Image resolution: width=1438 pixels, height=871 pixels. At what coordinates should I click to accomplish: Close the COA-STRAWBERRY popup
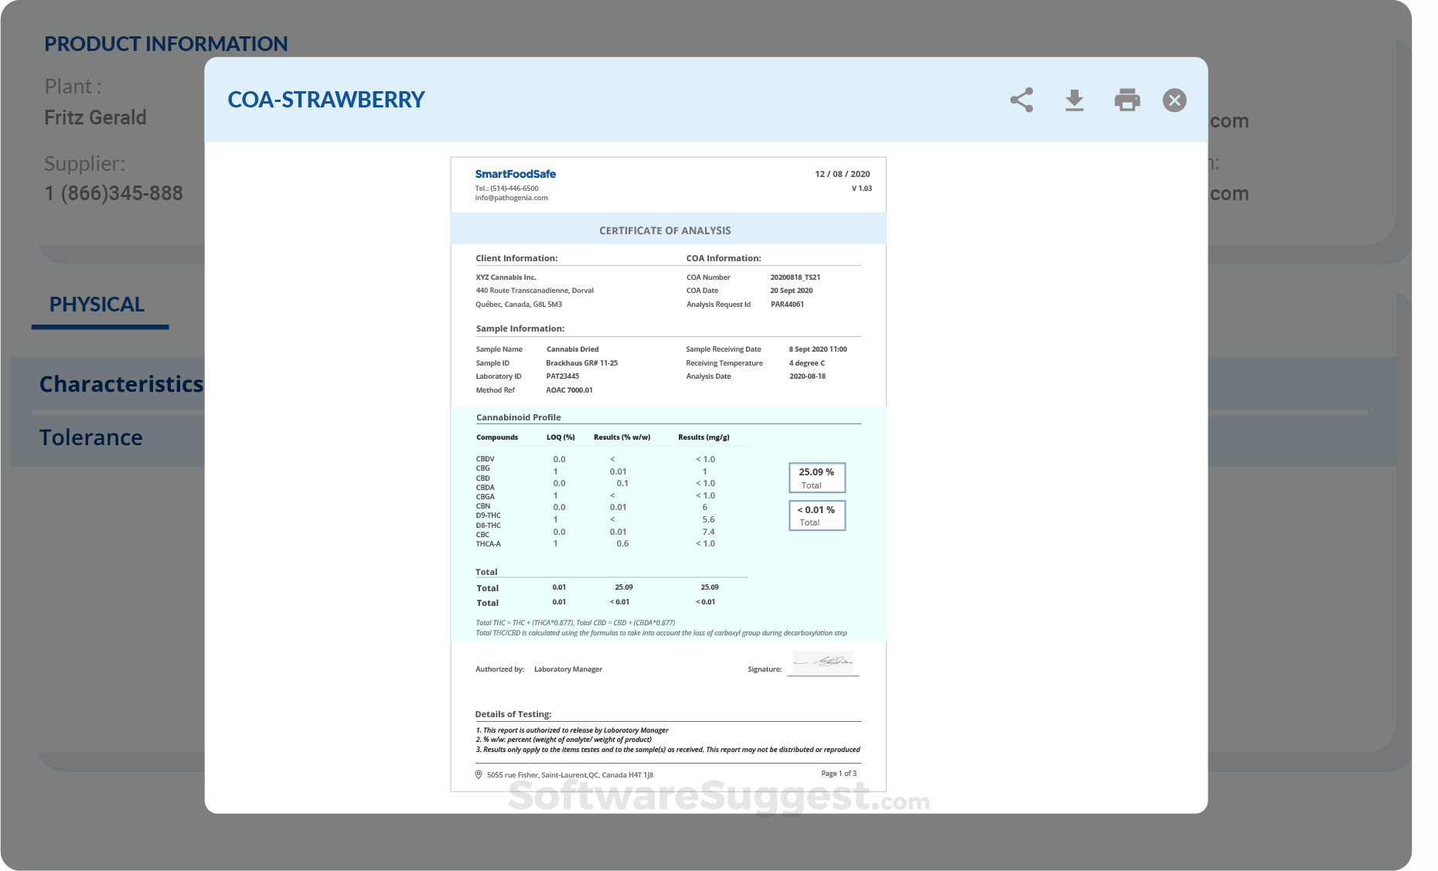(x=1174, y=100)
